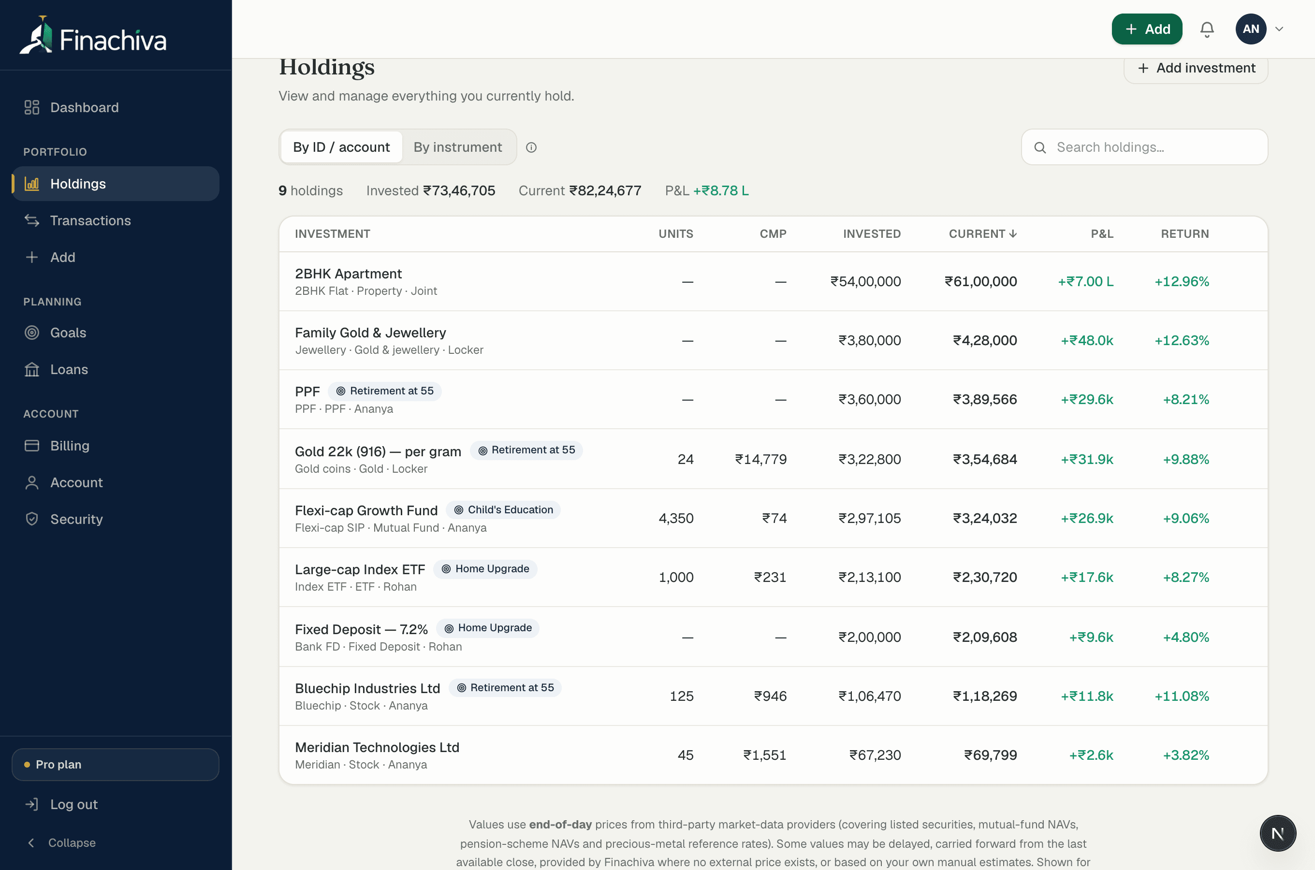1315x870 pixels.
Task: Open the Goals planning page
Action: point(116,333)
